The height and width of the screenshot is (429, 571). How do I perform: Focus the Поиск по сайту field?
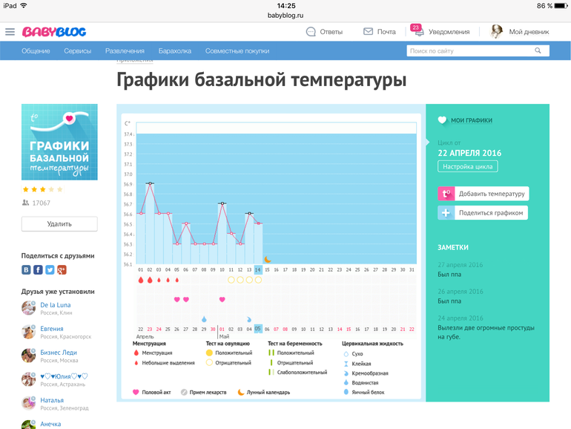469,51
